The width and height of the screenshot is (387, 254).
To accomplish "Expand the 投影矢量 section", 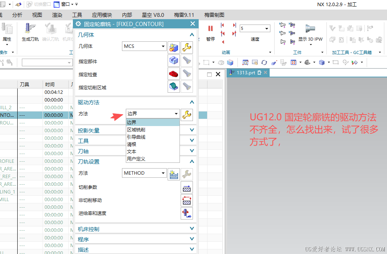I will click(x=192, y=130).
